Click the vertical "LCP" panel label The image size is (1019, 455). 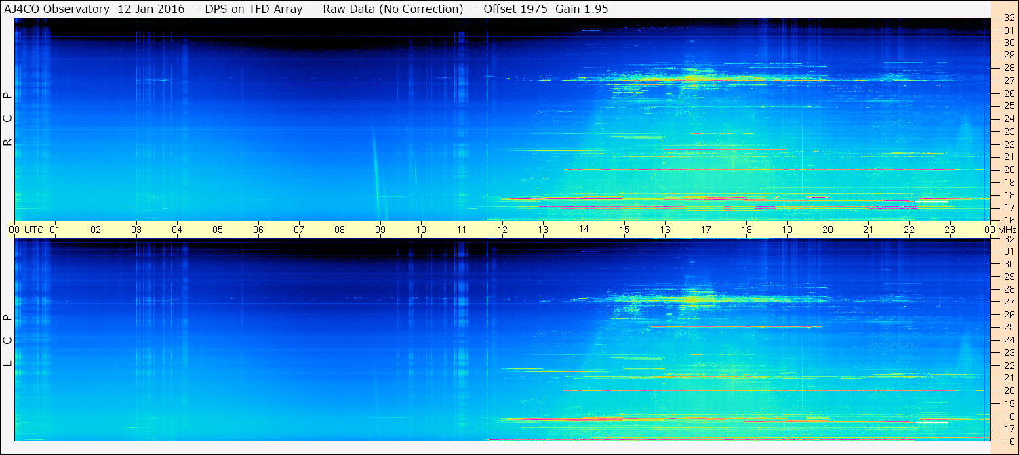point(7,341)
